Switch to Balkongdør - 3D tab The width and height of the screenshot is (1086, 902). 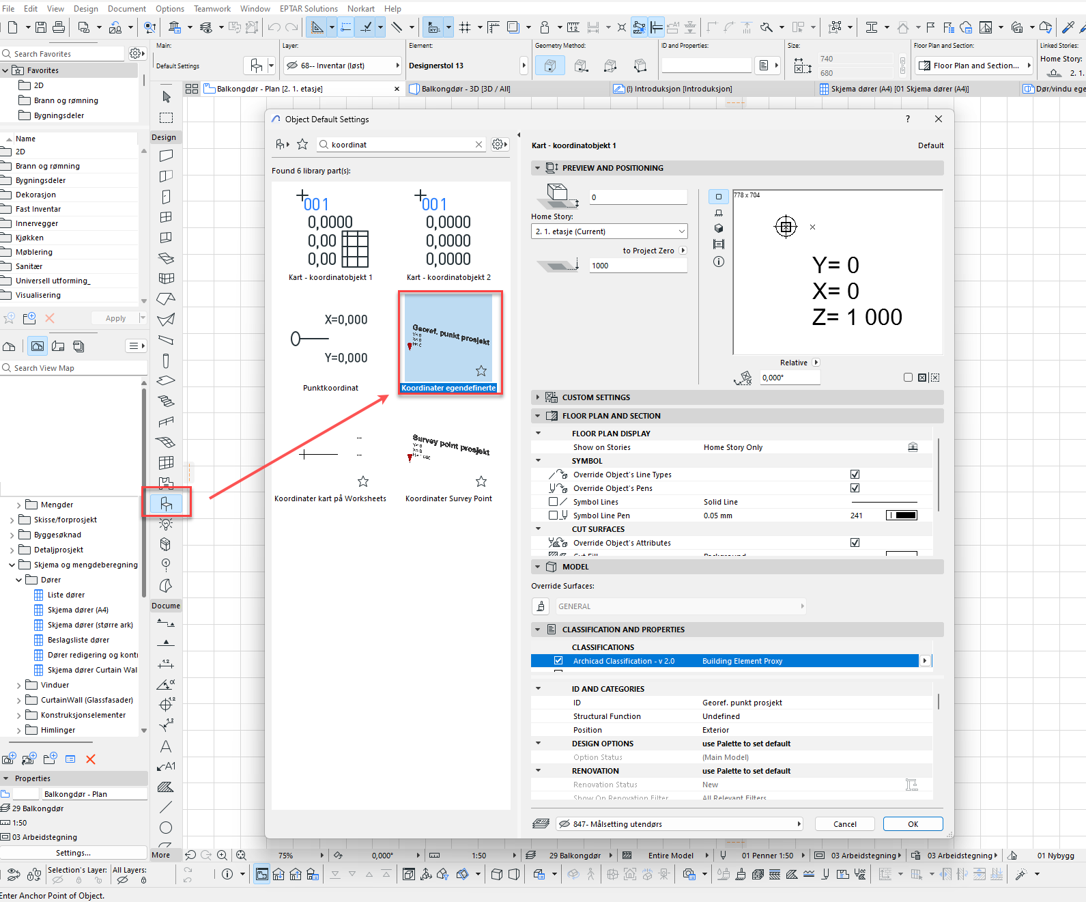pyautogui.click(x=466, y=89)
